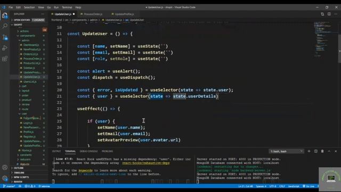Open the Search view in activity bar
Image resolution: width=341 pixels, height=192 pixels.
(x=5, y=26)
